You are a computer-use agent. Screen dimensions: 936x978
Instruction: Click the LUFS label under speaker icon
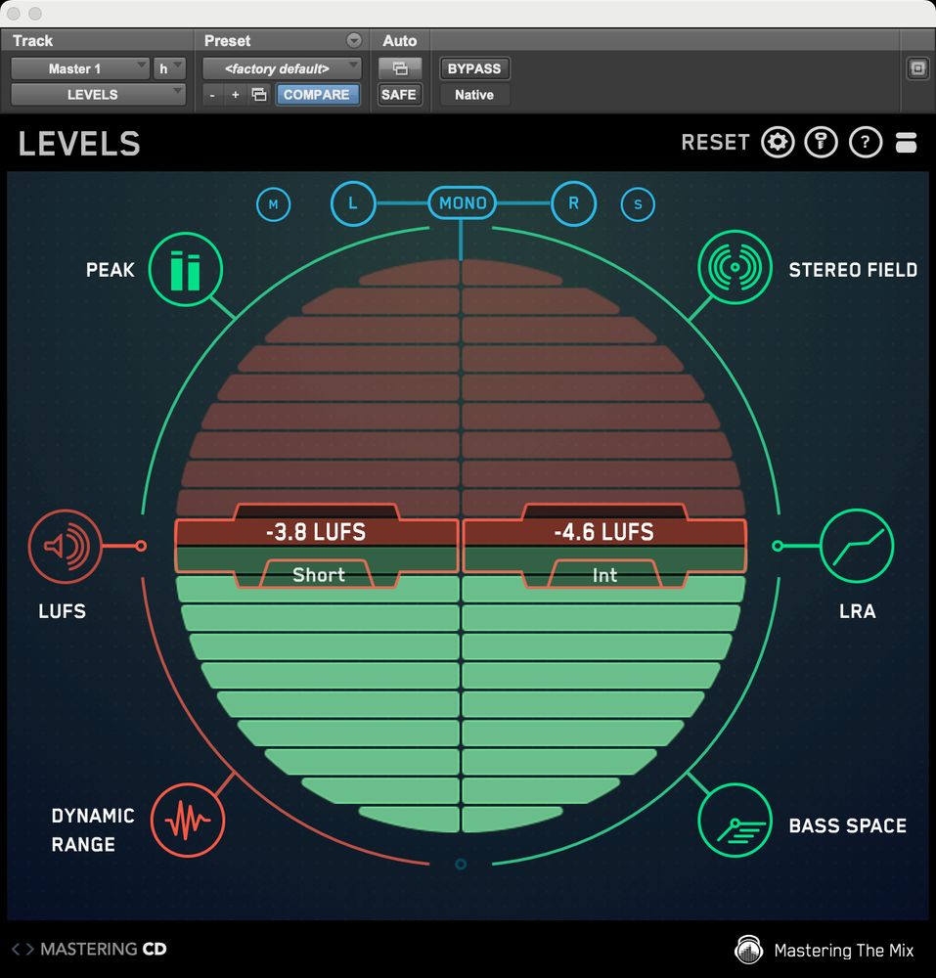coord(63,611)
